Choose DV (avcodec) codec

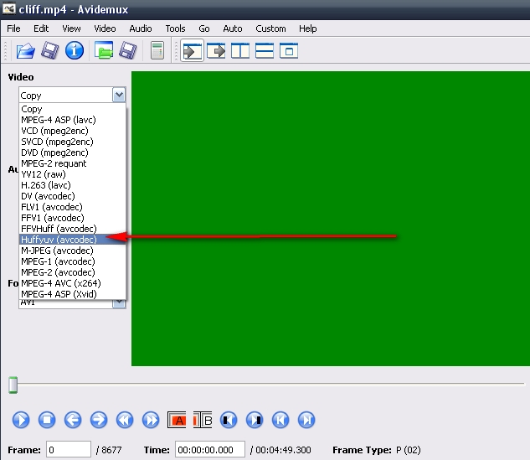73,196
